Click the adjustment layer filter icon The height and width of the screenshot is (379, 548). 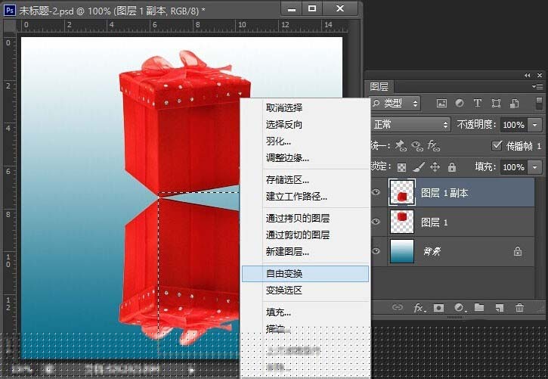460,103
